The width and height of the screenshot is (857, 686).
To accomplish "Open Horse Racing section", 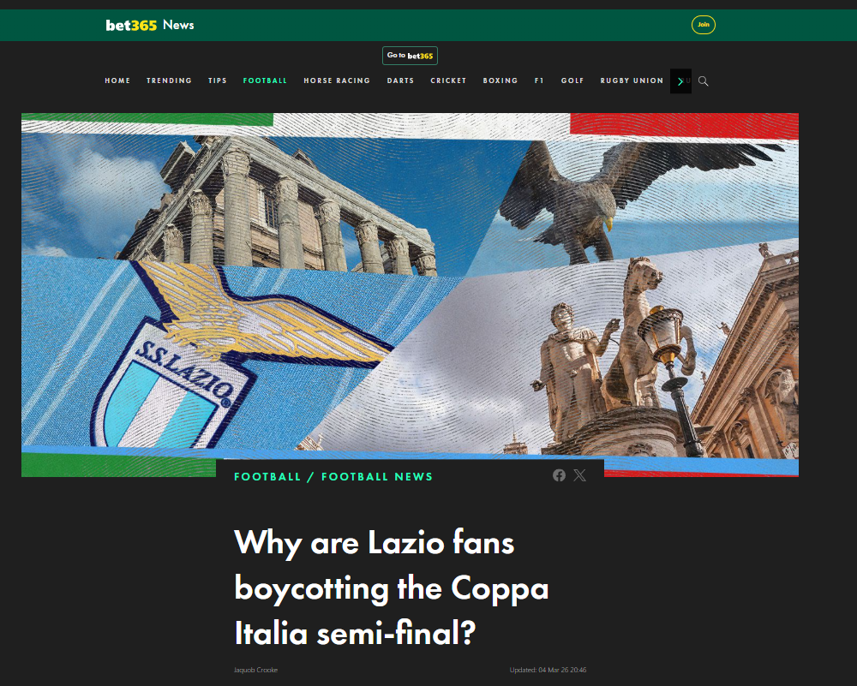I will [337, 81].
